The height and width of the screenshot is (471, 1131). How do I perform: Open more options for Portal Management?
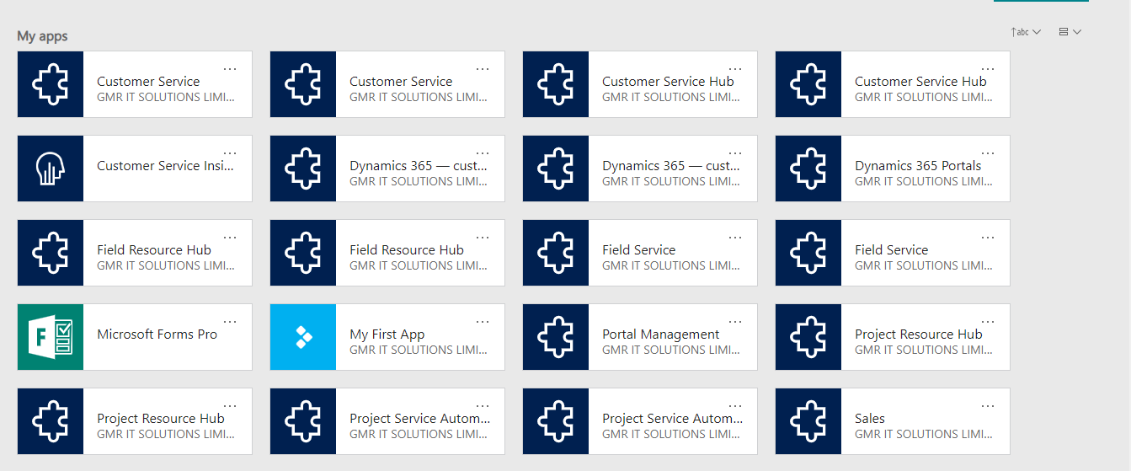(x=735, y=322)
